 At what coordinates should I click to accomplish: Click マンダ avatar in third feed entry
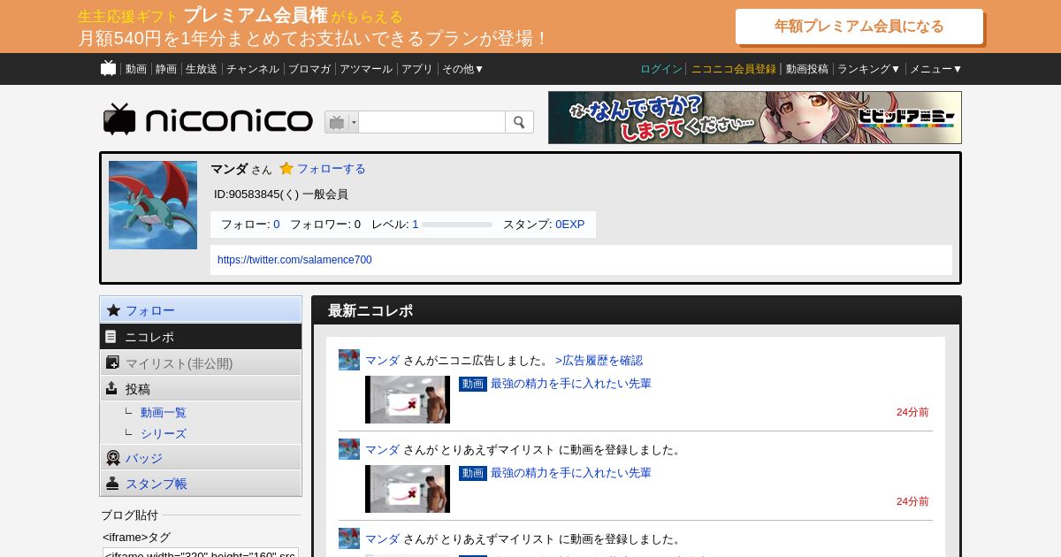[349, 538]
